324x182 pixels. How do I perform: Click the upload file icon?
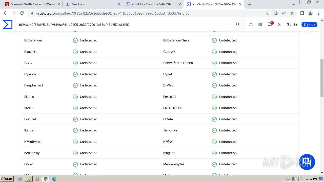pyautogui.click(x=251, y=25)
